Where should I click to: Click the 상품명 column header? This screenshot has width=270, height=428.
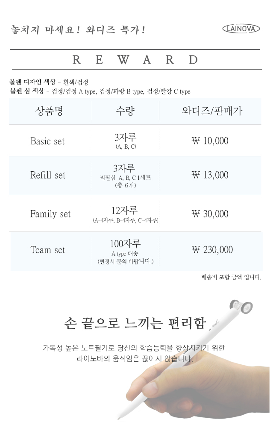(49, 111)
